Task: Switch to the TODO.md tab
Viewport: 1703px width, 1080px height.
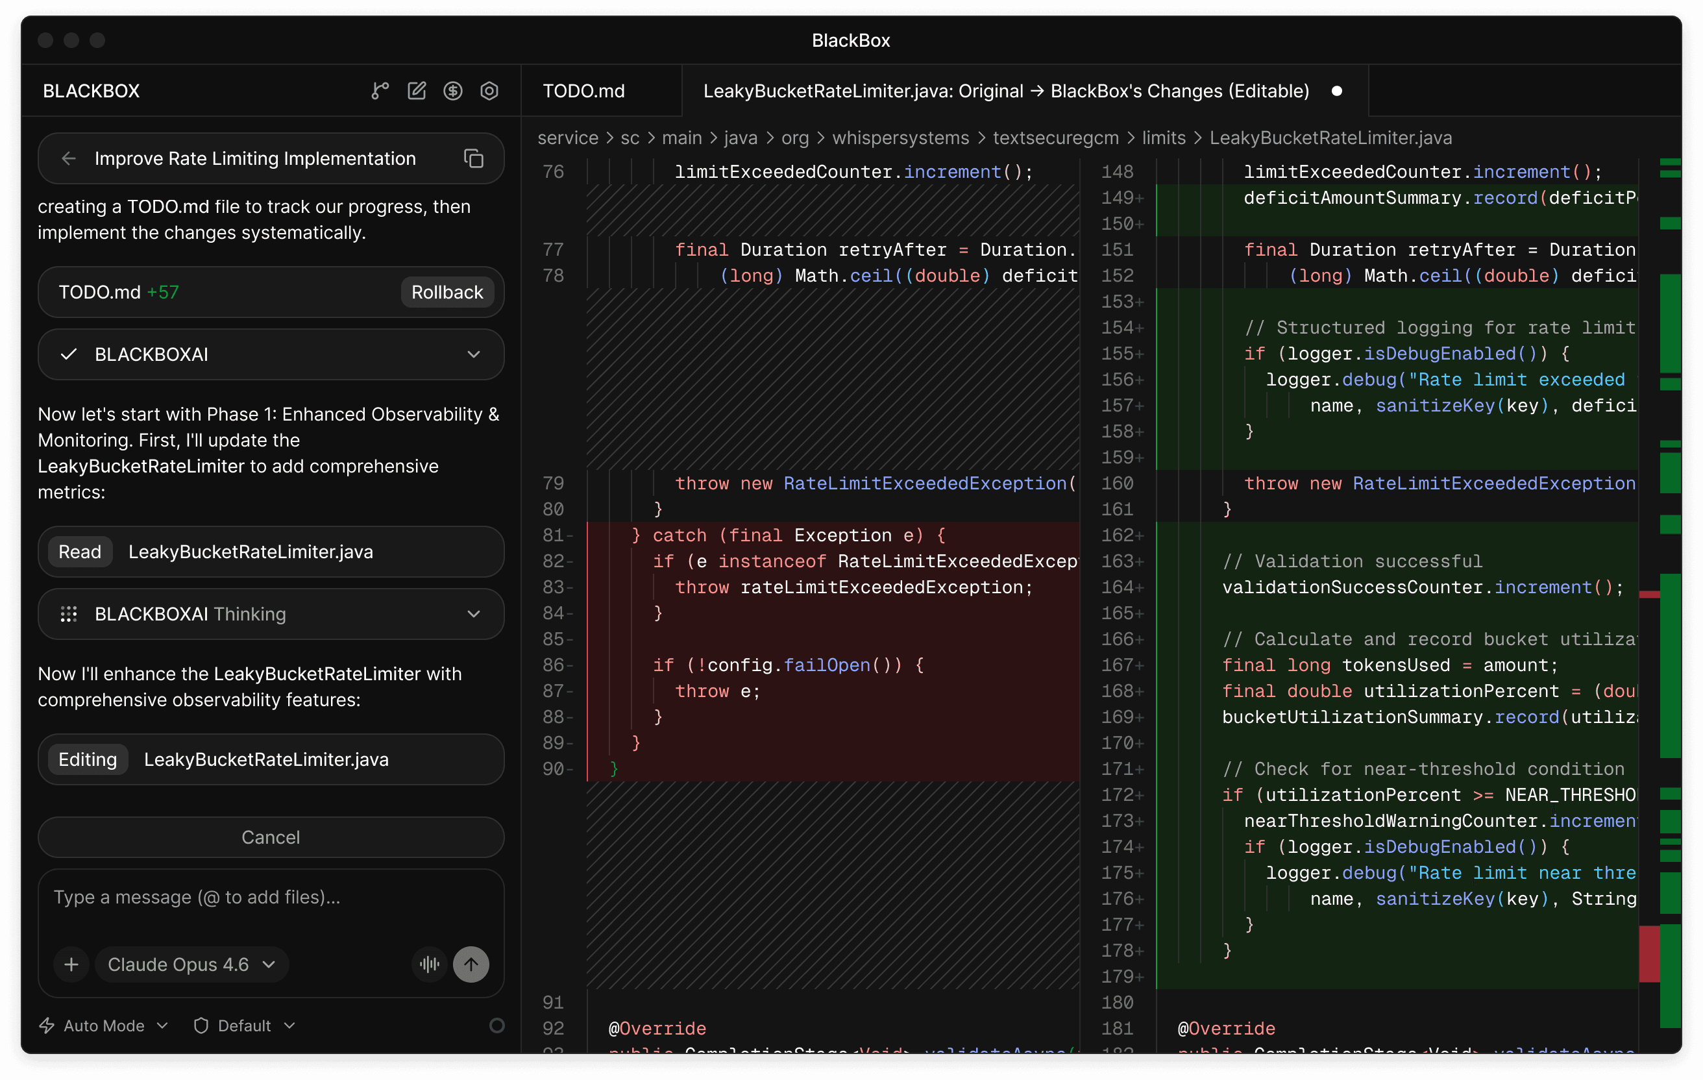Action: point(583,90)
